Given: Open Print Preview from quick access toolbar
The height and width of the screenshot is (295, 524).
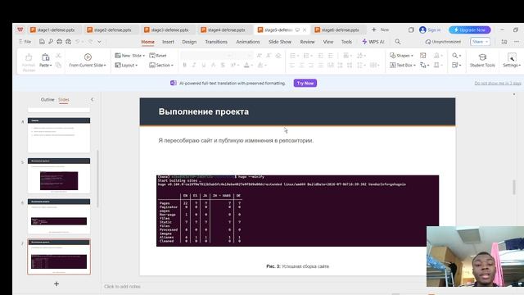Looking at the screenshot, I should click(x=68, y=42).
